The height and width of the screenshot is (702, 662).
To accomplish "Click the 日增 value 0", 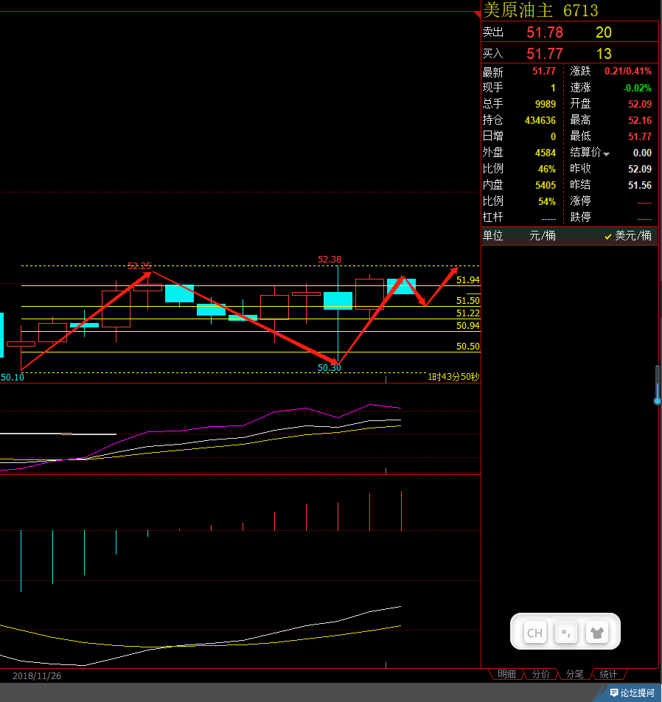I will point(553,136).
